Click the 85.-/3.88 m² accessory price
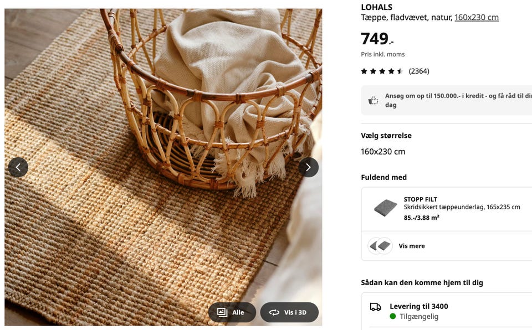 click(421, 218)
